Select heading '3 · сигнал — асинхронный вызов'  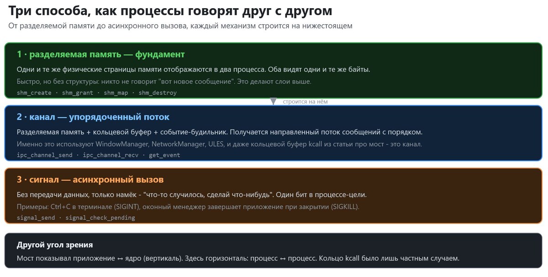(90, 179)
